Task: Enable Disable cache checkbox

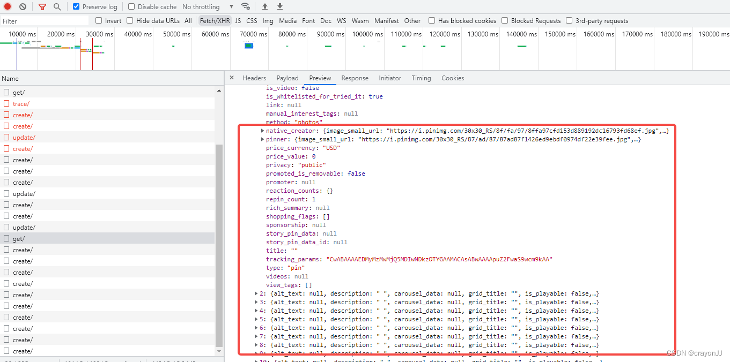Action: 131,7
